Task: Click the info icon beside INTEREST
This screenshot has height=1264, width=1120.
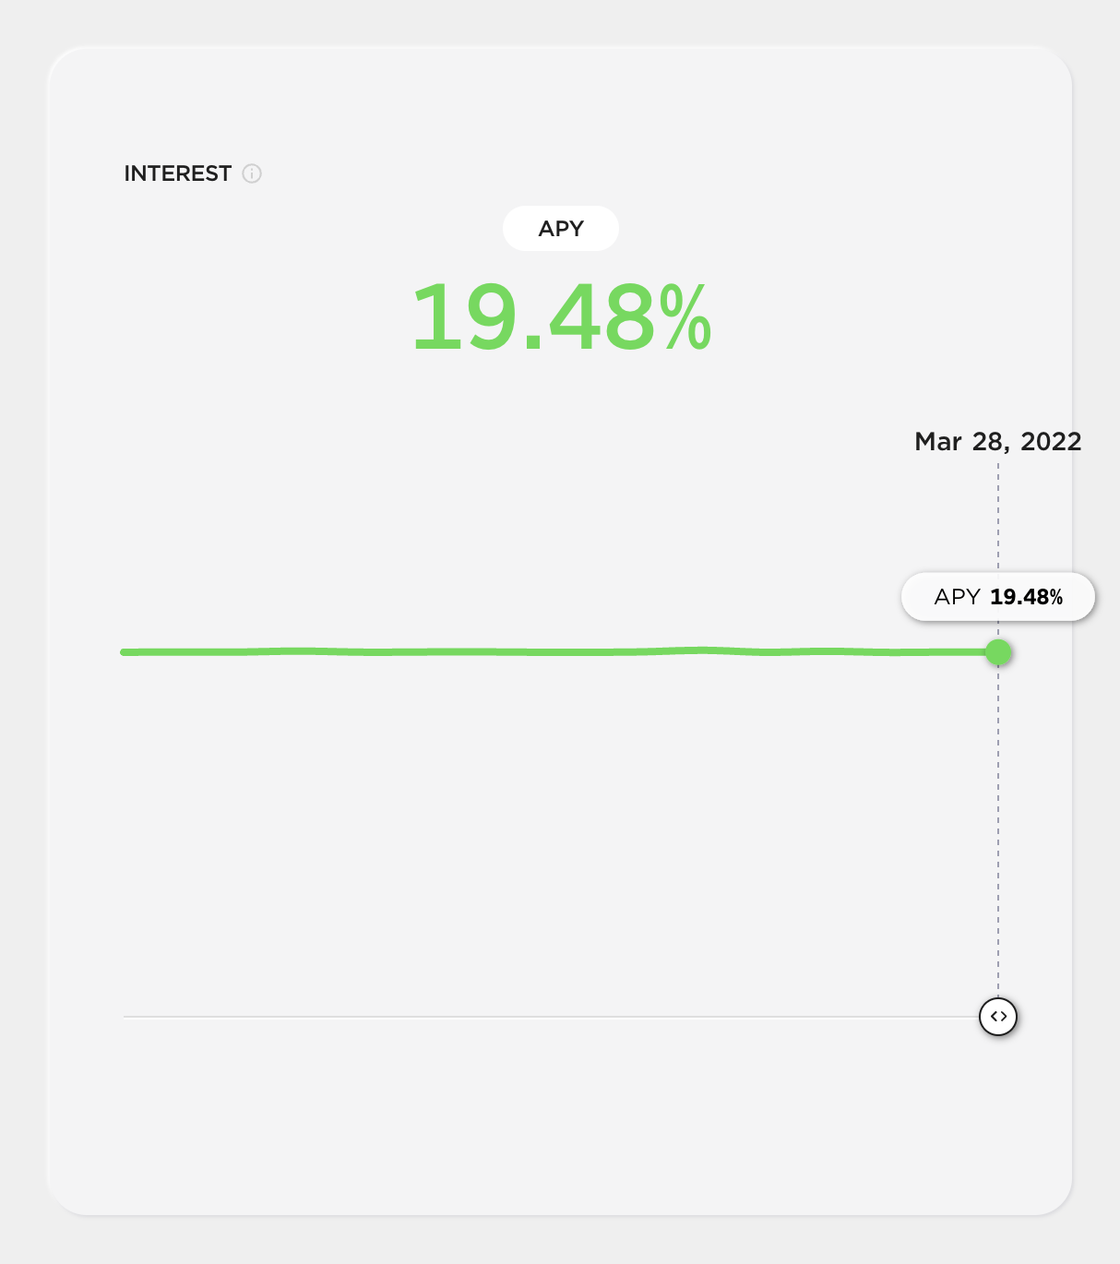Action: click(252, 173)
